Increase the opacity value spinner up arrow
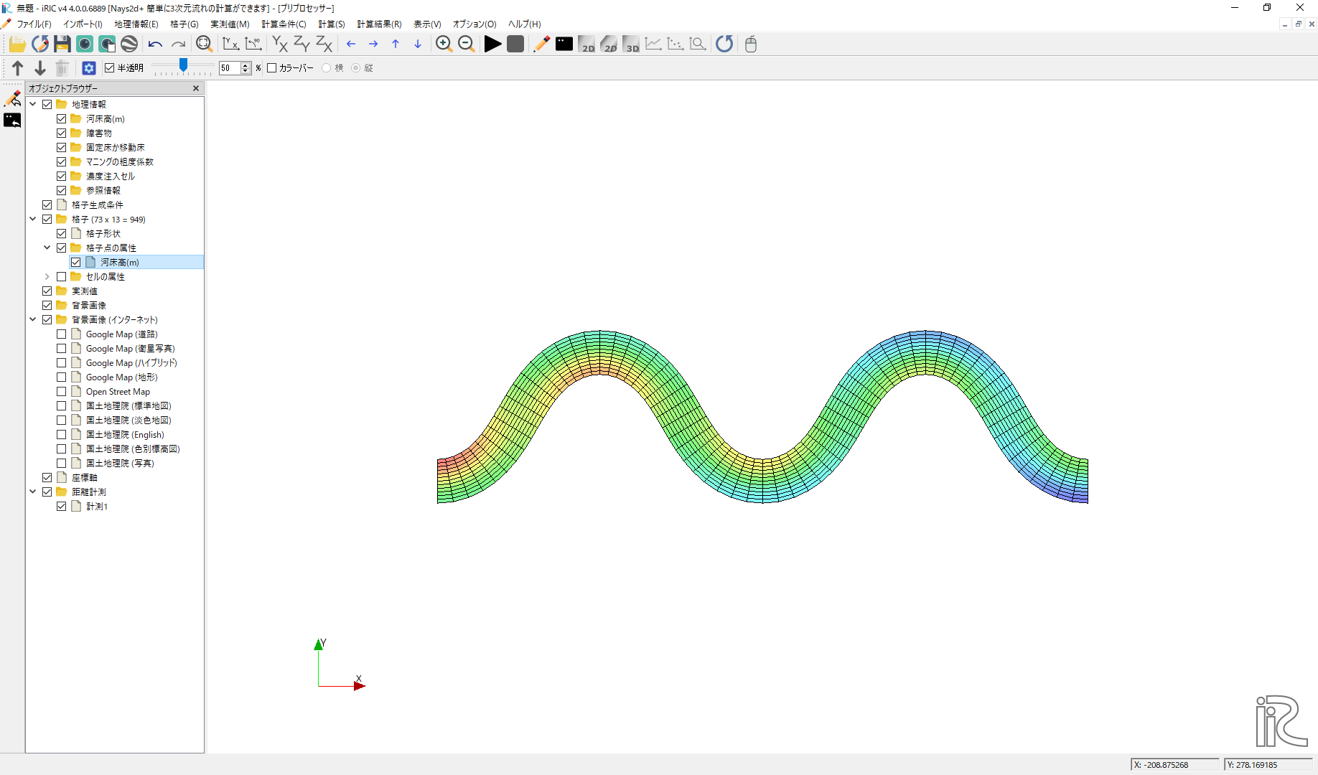 pyautogui.click(x=246, y=65)
